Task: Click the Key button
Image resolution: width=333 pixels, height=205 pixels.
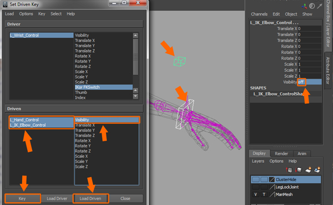Action: [23, 198]
